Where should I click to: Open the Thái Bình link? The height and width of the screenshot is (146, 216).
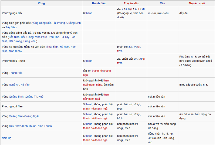tap(53, 47)
